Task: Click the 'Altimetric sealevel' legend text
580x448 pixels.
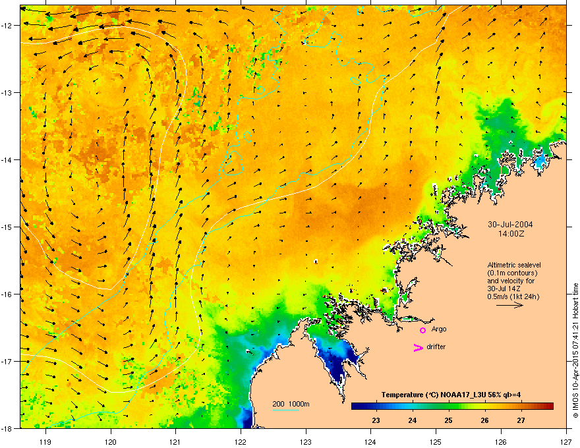Action: (514, 265)
